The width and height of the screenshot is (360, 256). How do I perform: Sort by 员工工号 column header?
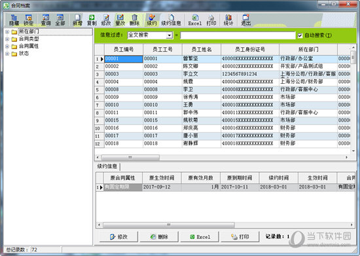162,49
